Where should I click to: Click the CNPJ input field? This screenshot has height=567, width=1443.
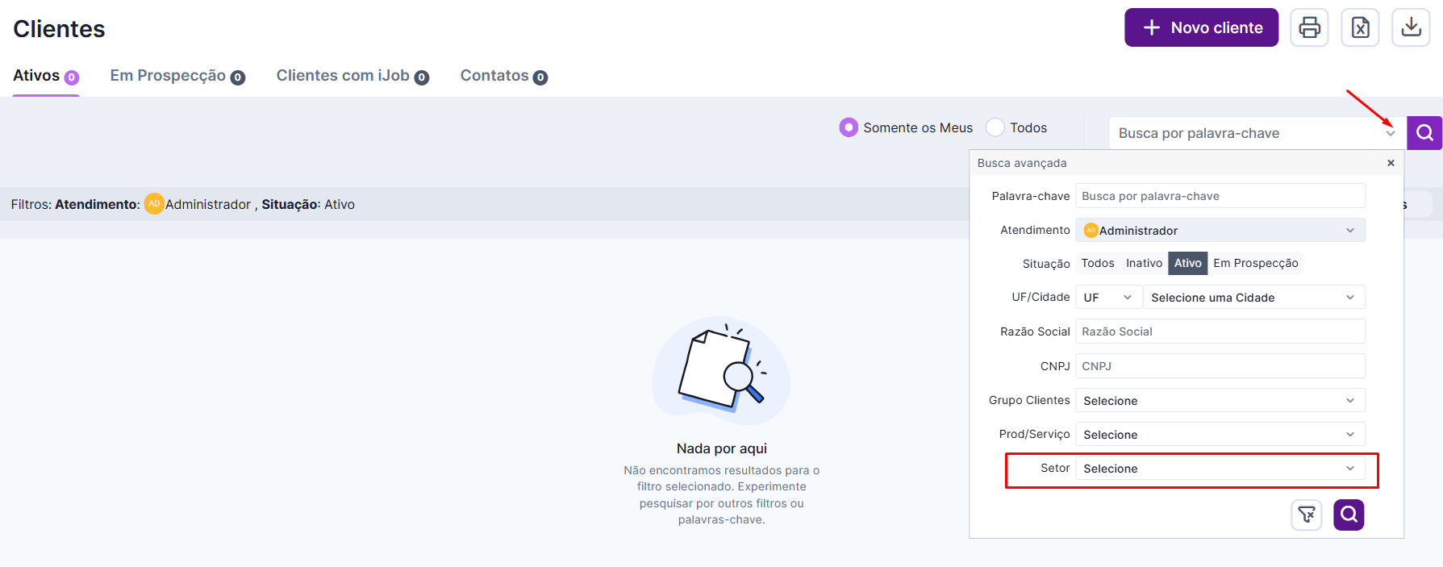1220,366
